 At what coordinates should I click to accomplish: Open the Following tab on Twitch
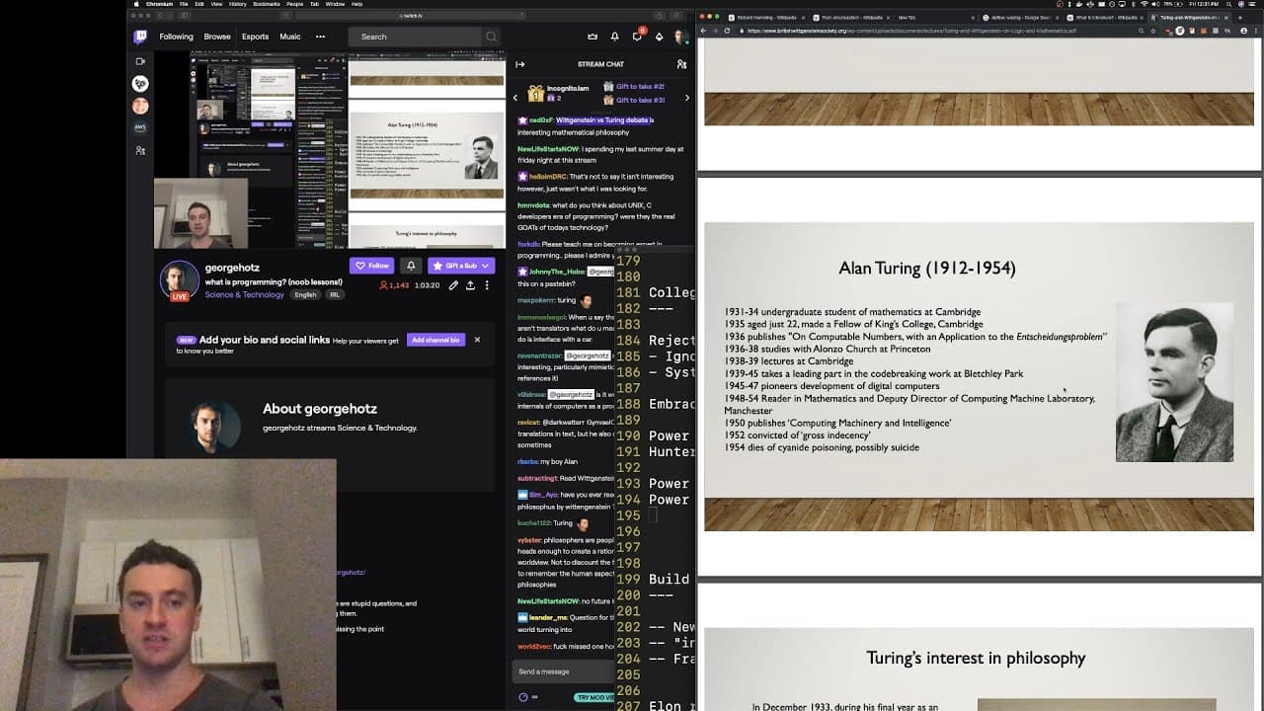click(x=176, y=37)
